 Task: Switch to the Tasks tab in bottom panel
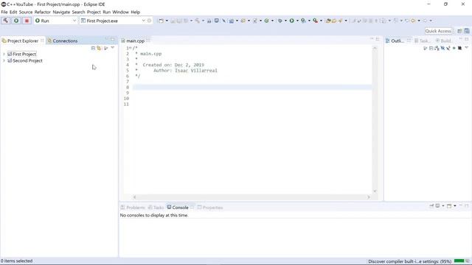[x=156, y=208]
